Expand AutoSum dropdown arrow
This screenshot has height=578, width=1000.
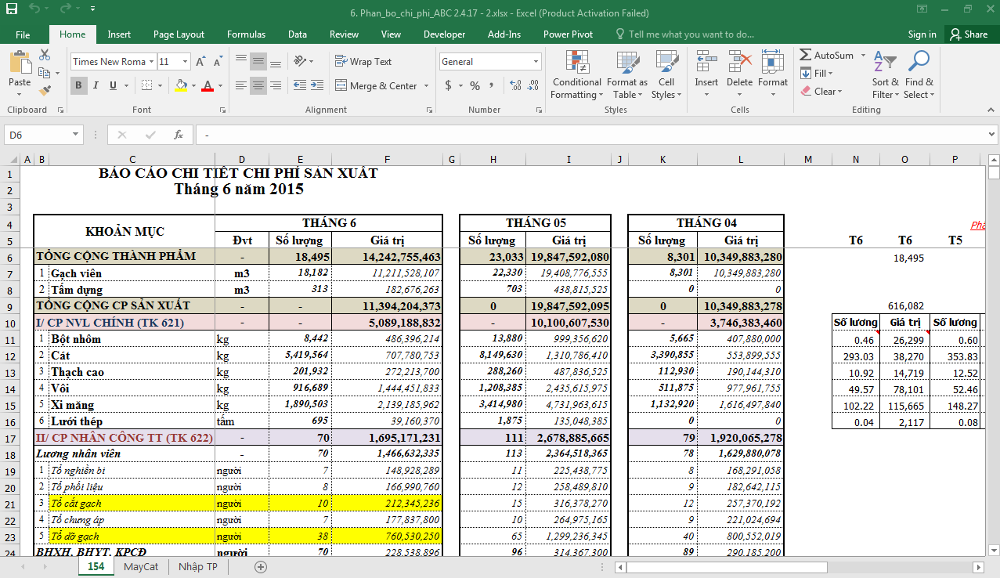click(x=863, y=56)
